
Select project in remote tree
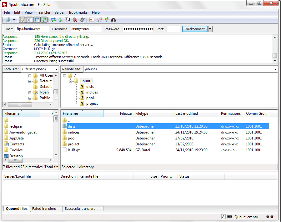pyautogui.click(x=92, y=103)
